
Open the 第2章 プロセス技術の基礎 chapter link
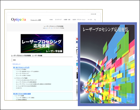tap(22, 94)
